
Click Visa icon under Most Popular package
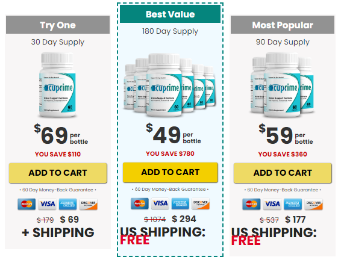click(x=272, y=204)
